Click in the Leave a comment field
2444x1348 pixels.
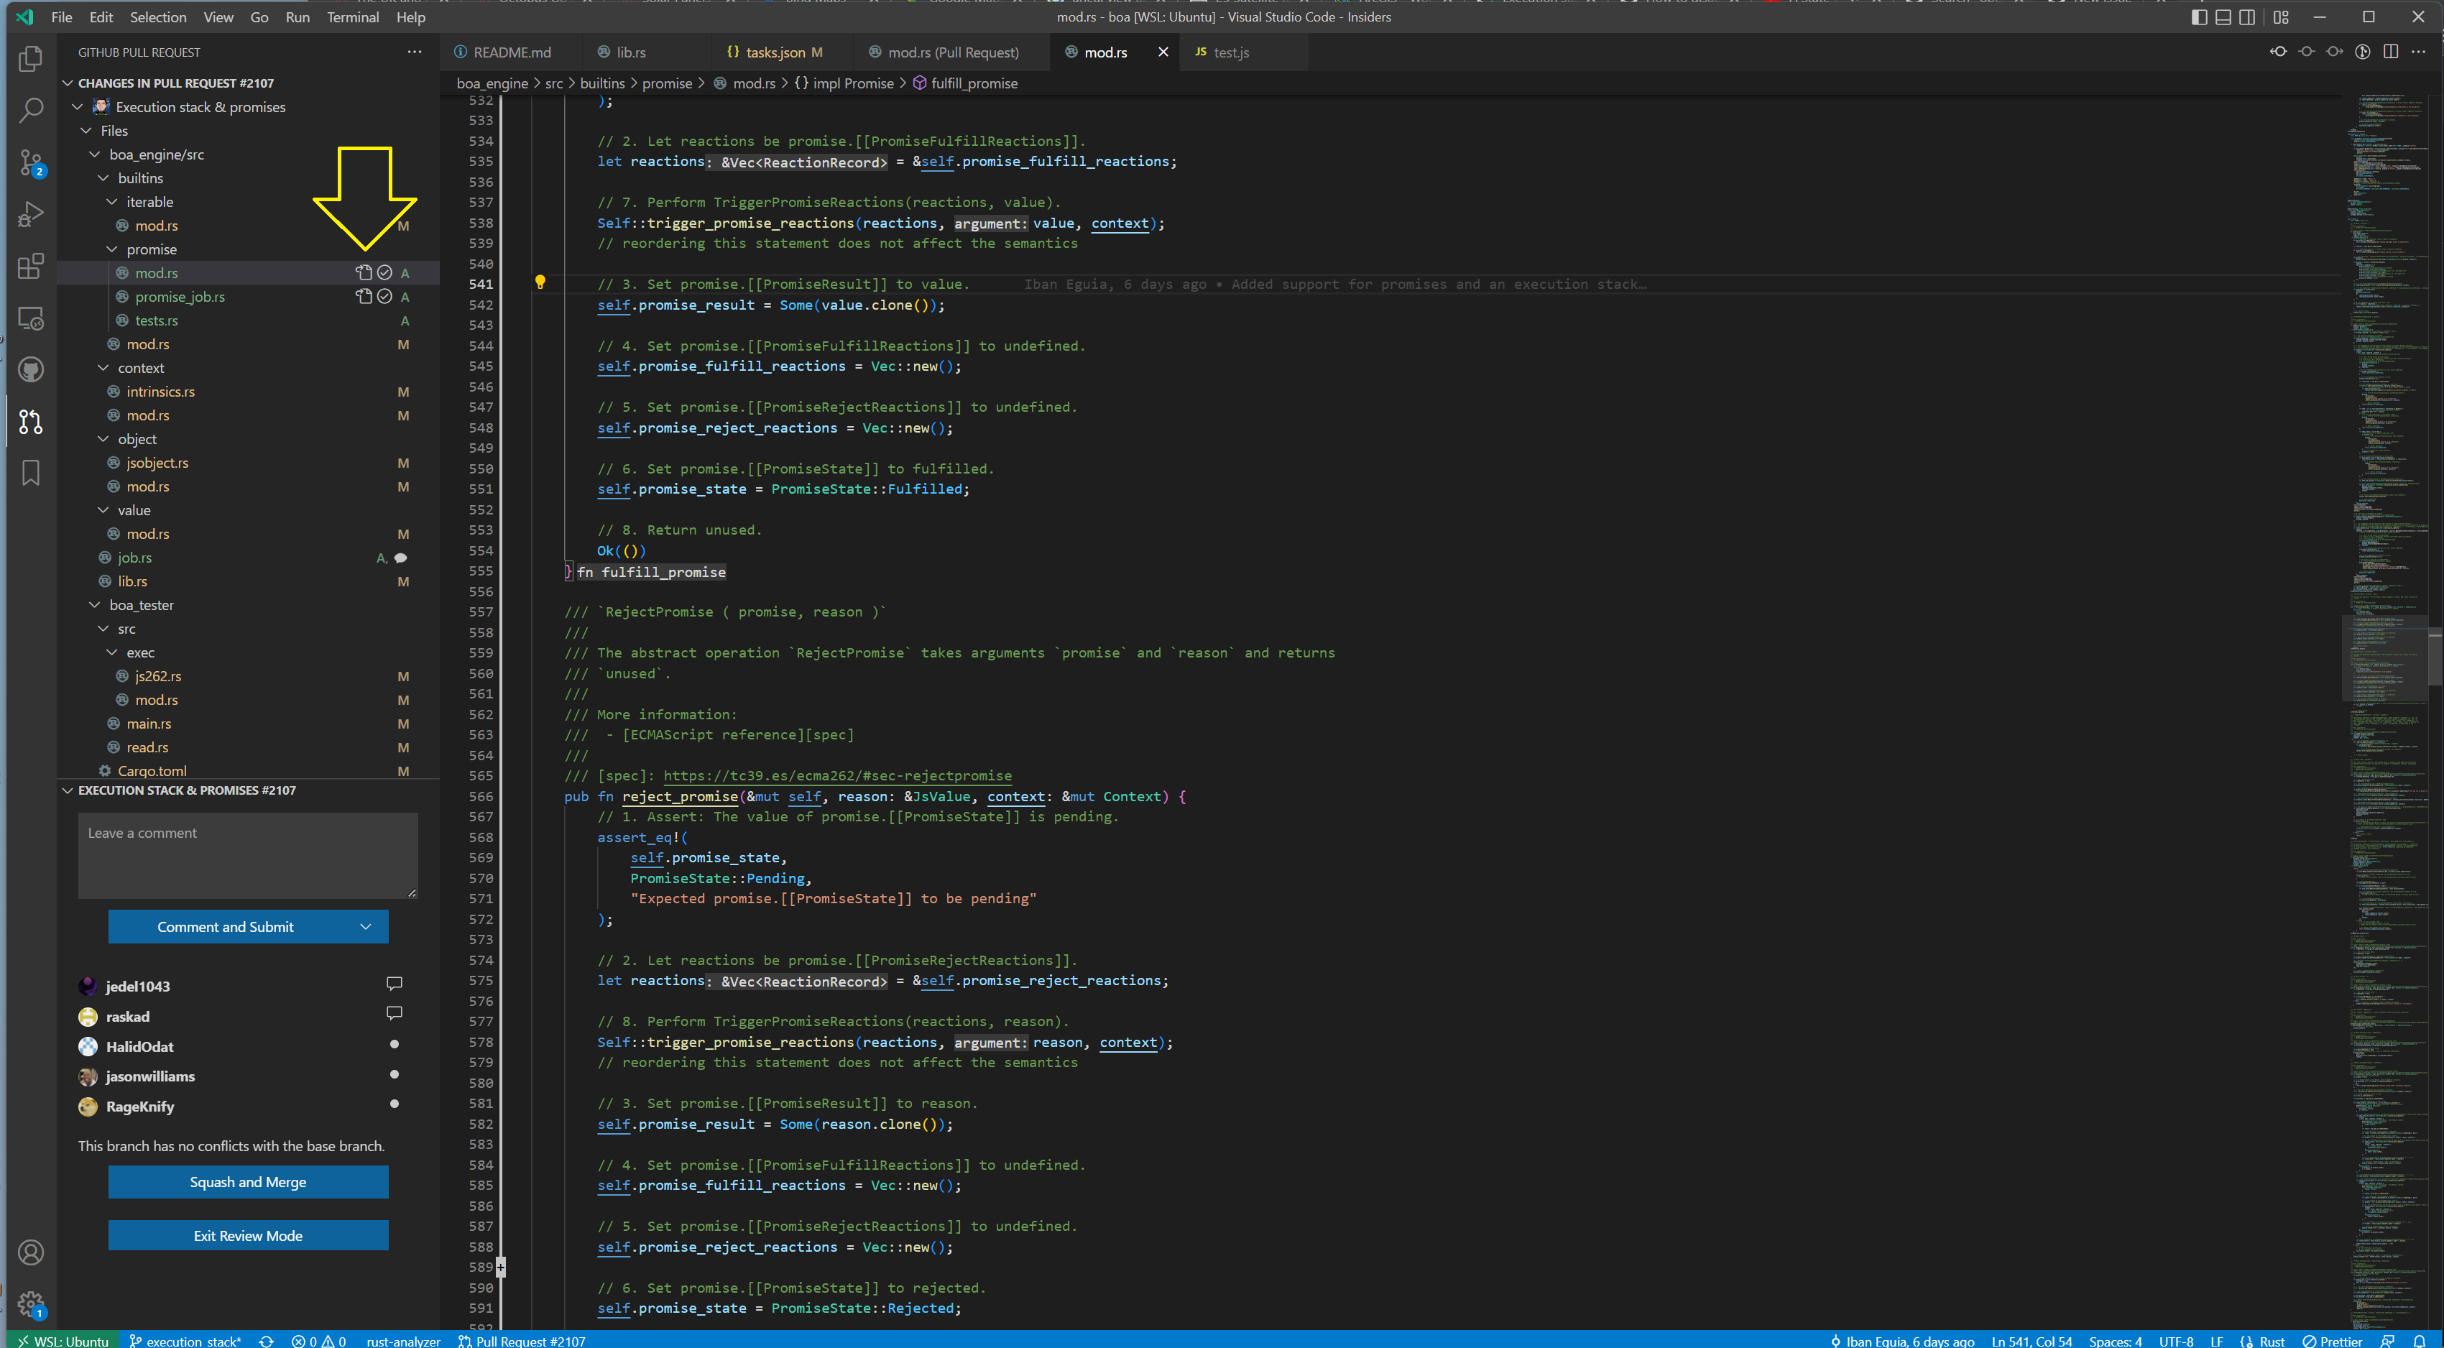(x=248, y=854)
